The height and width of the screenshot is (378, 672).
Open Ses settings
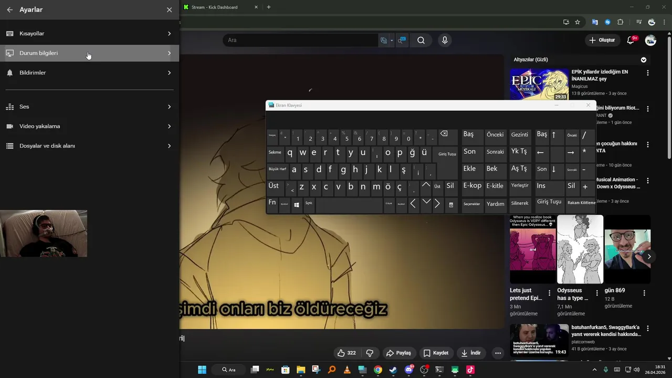coord(89,107)
